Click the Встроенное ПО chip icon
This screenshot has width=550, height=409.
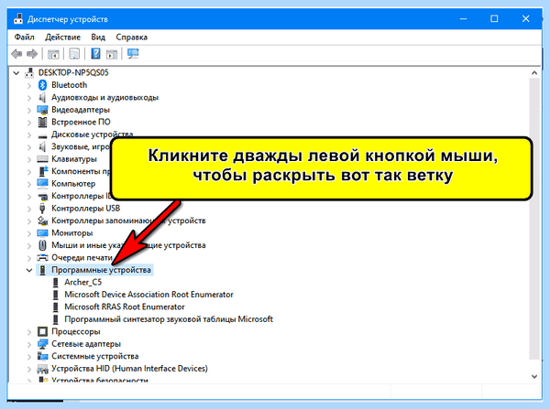tap(42, 122)
